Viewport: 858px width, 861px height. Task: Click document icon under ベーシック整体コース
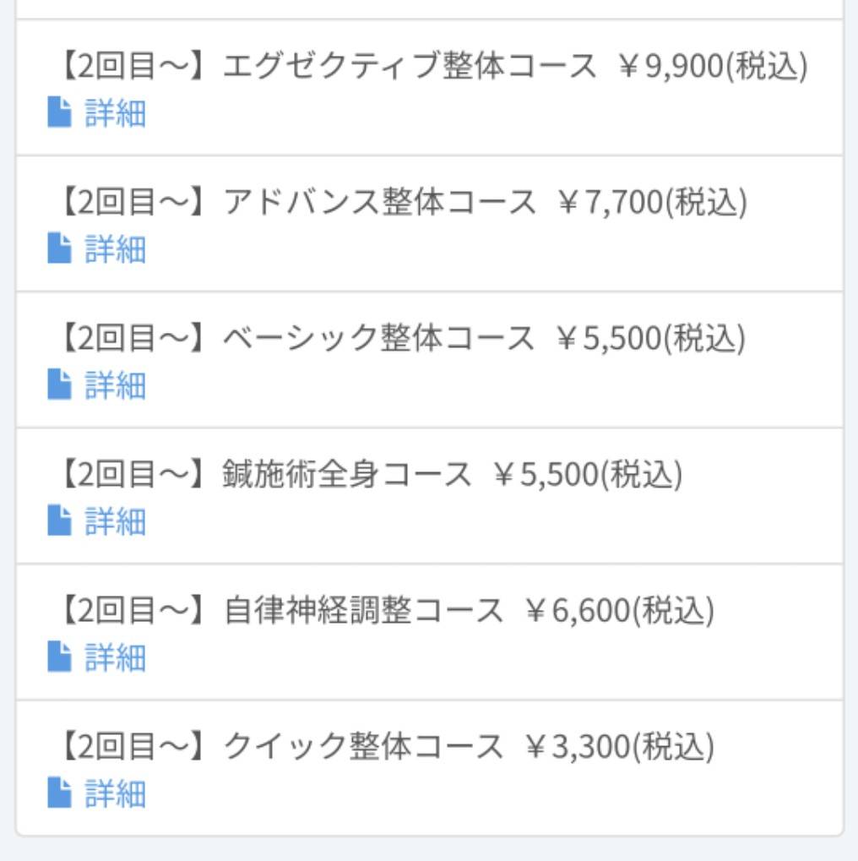(x=59, y=384)
